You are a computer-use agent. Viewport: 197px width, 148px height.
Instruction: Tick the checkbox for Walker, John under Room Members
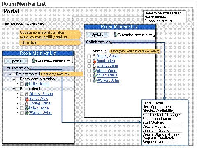(22, 113)
